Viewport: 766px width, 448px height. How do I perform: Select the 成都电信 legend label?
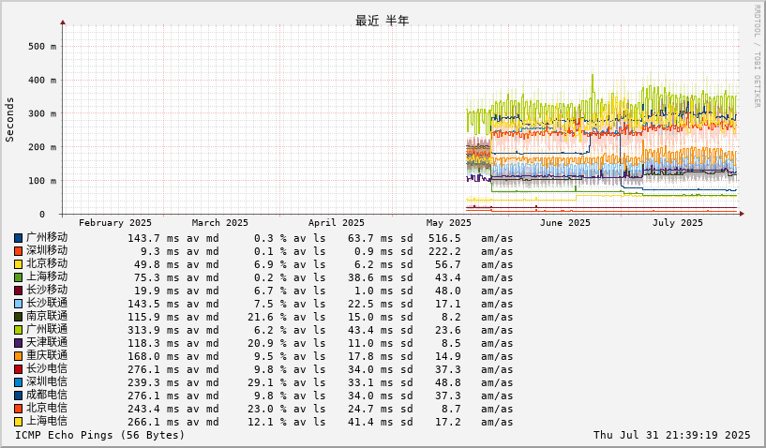tap(47, 396)
